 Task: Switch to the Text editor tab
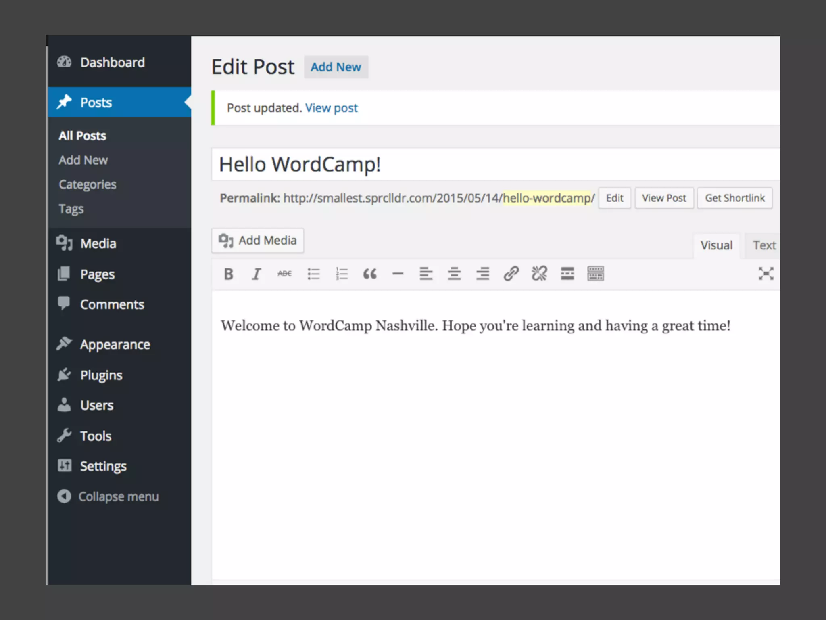(764, 245)
